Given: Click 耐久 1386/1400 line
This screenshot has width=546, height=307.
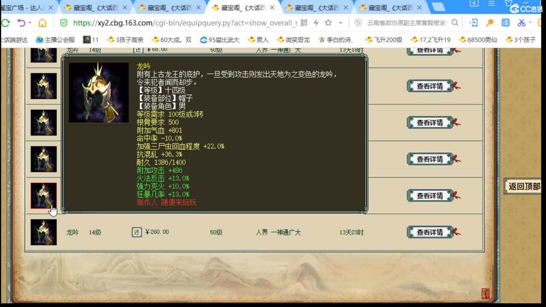Looking at the screenshot, I should pyautogui.click(x=161, y=162).
